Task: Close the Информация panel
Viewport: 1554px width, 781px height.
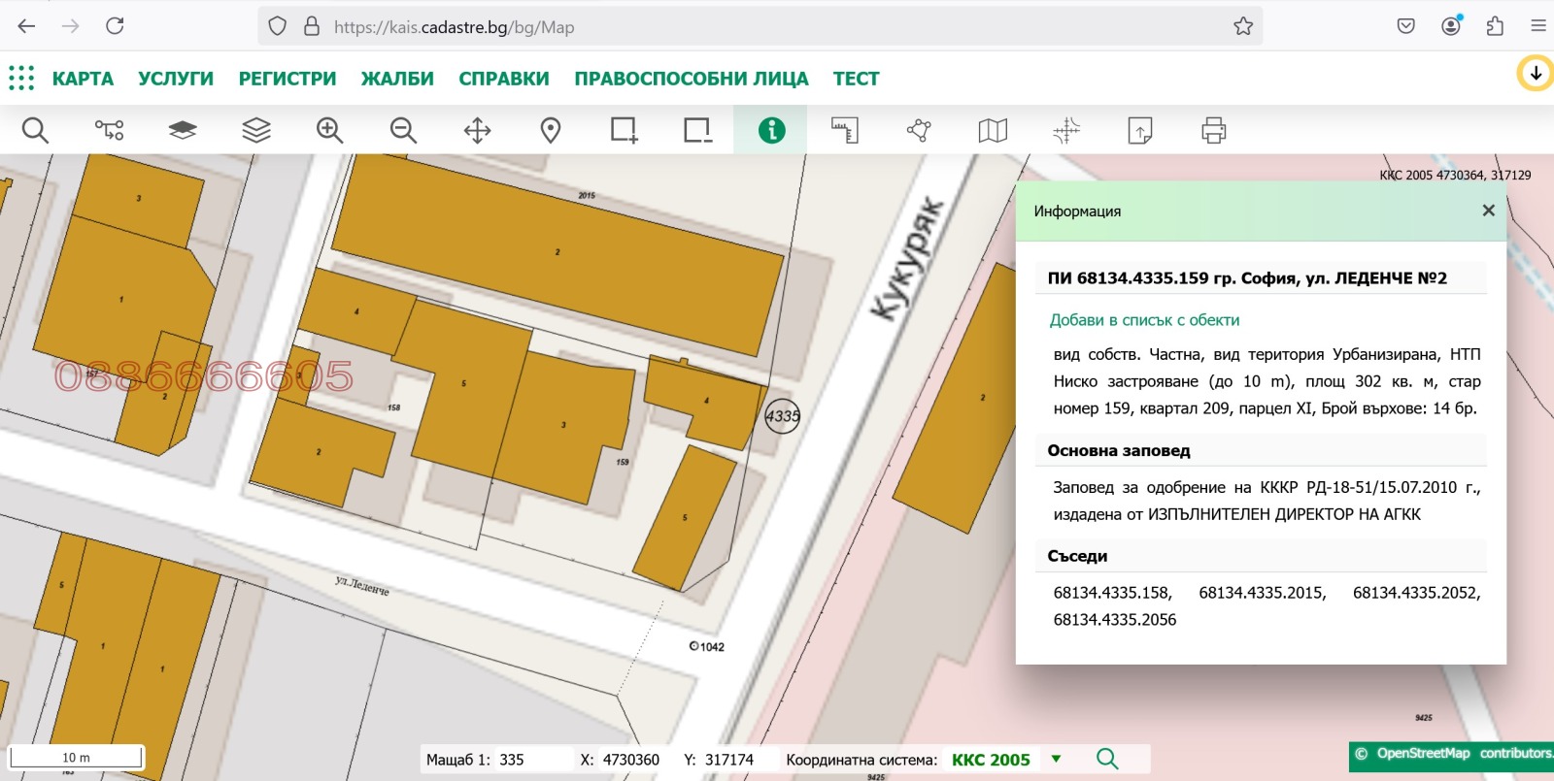Action: point(1488,211)
